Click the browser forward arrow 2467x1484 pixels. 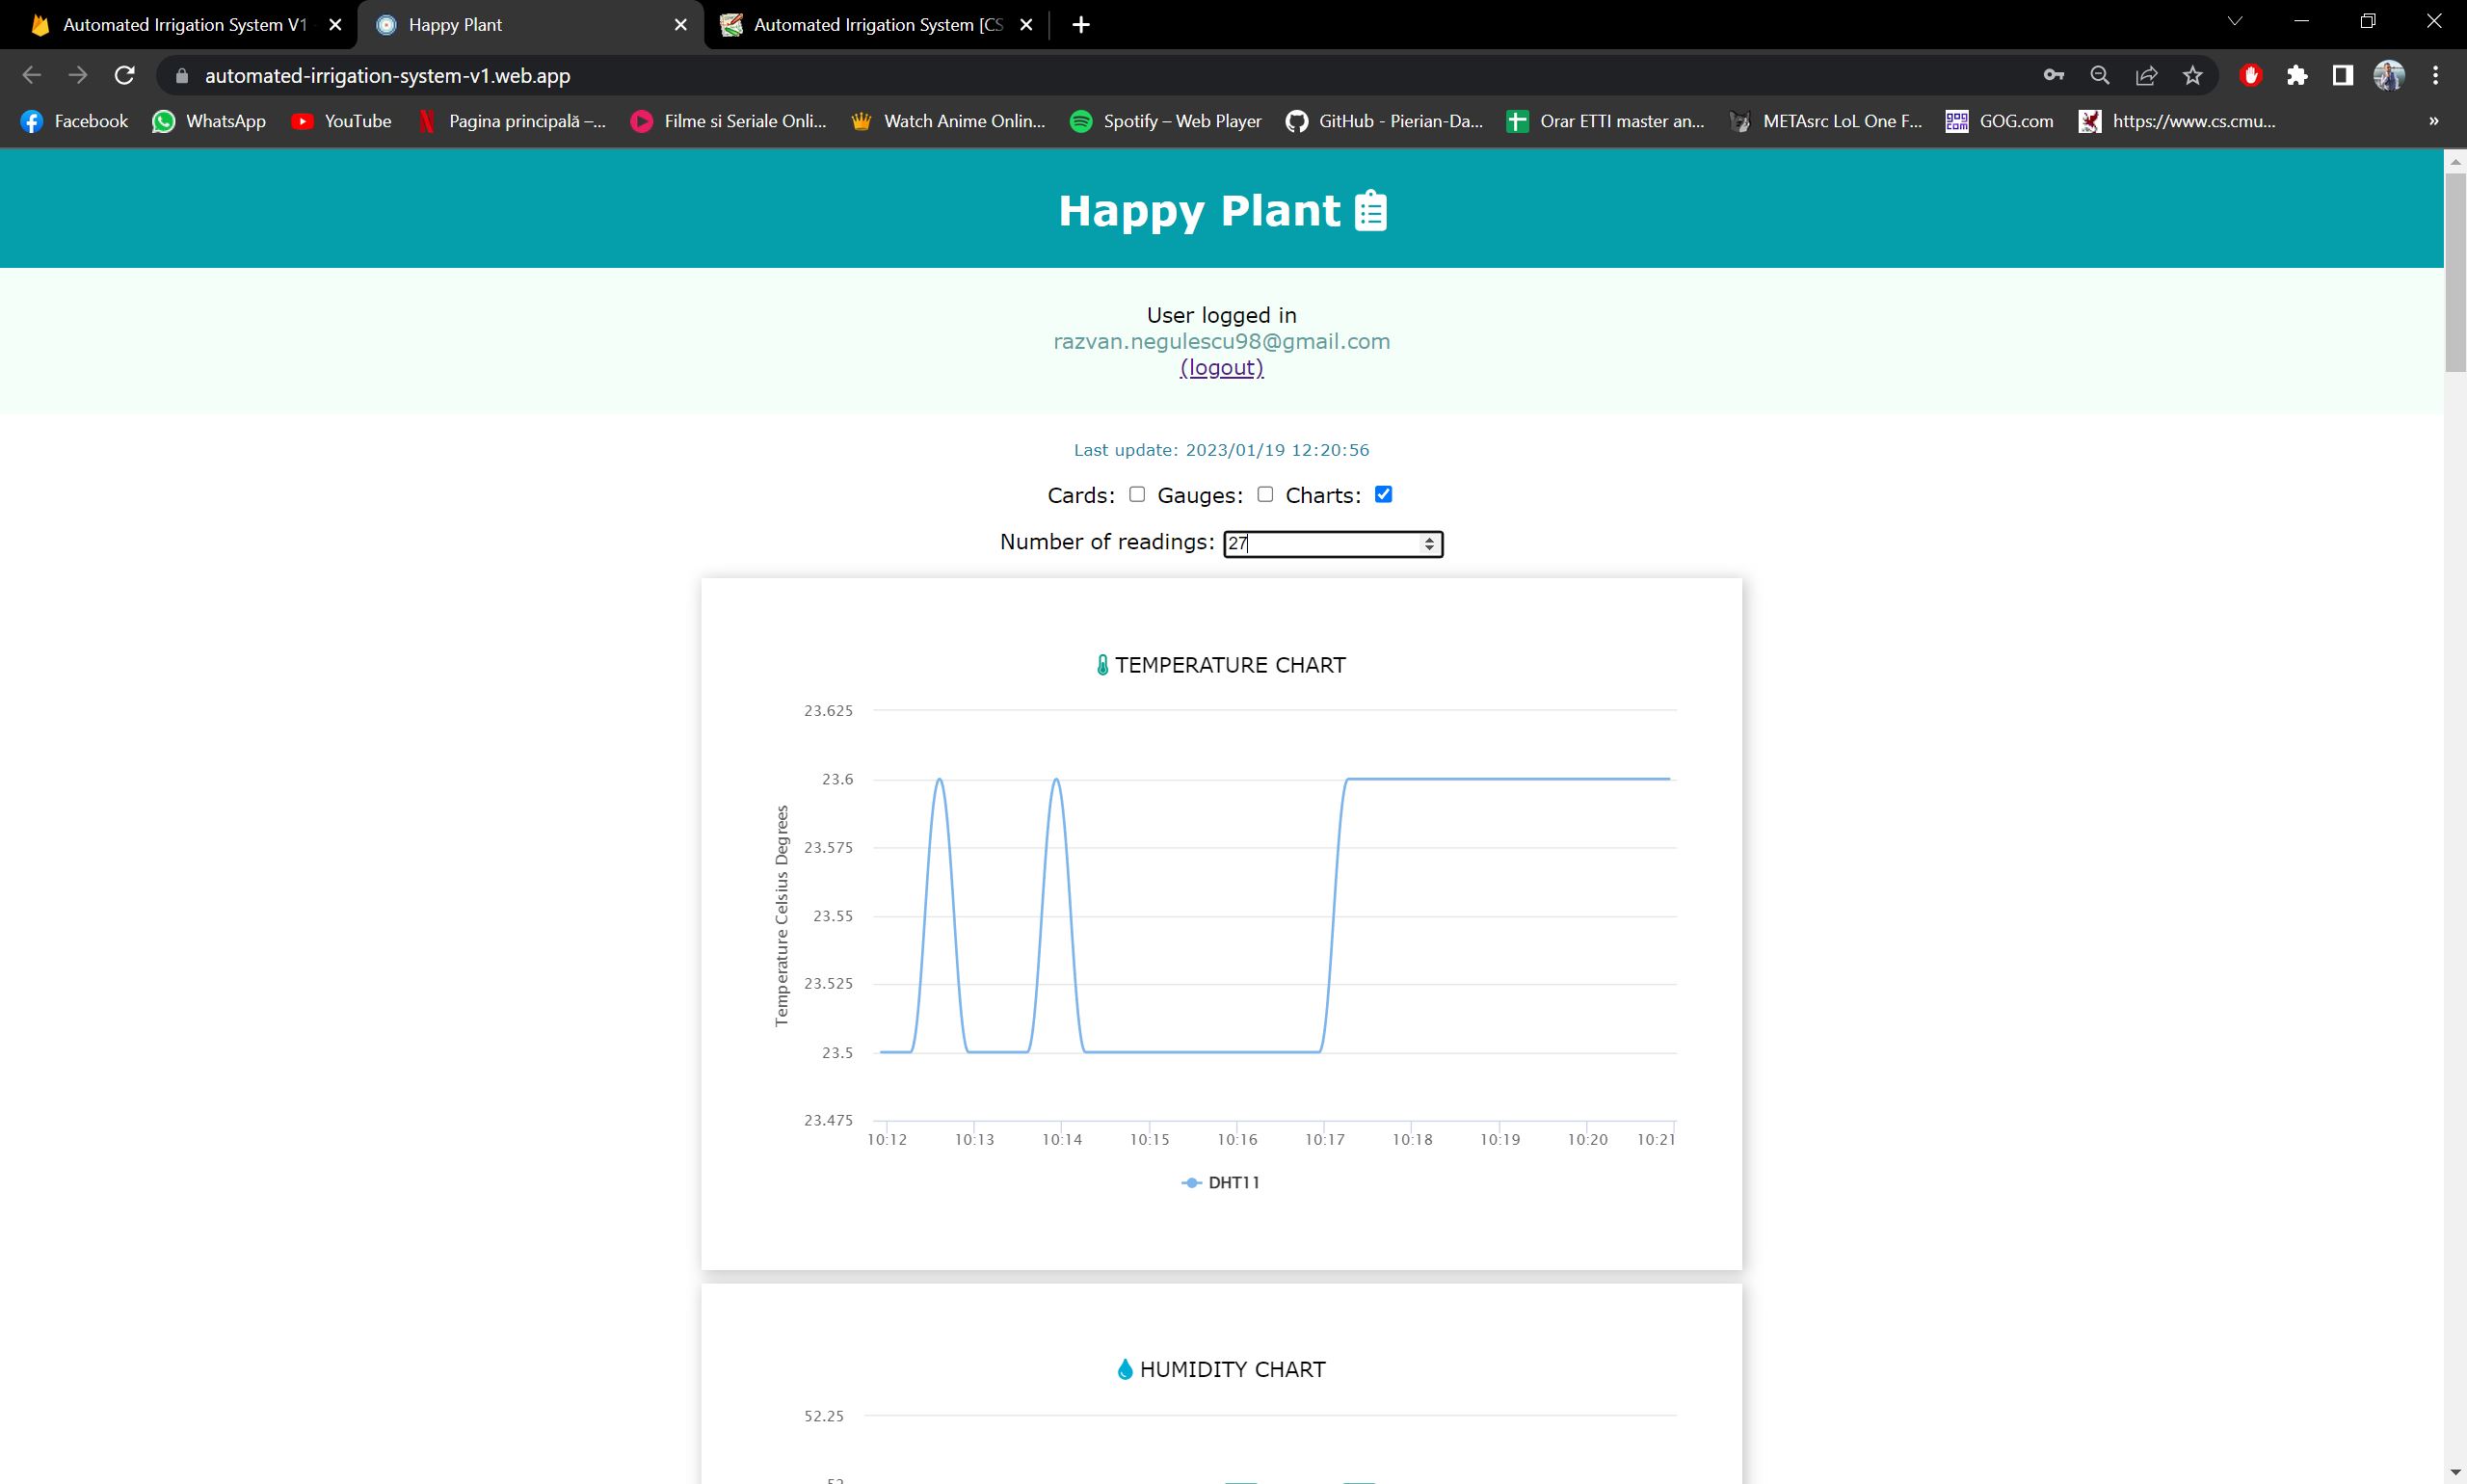click(x=78, y=75)
